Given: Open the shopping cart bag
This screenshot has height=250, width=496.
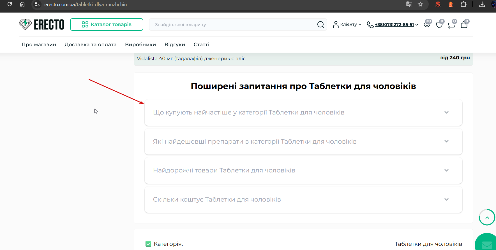Looking at the screenshot, I should (x=464, y=25).
